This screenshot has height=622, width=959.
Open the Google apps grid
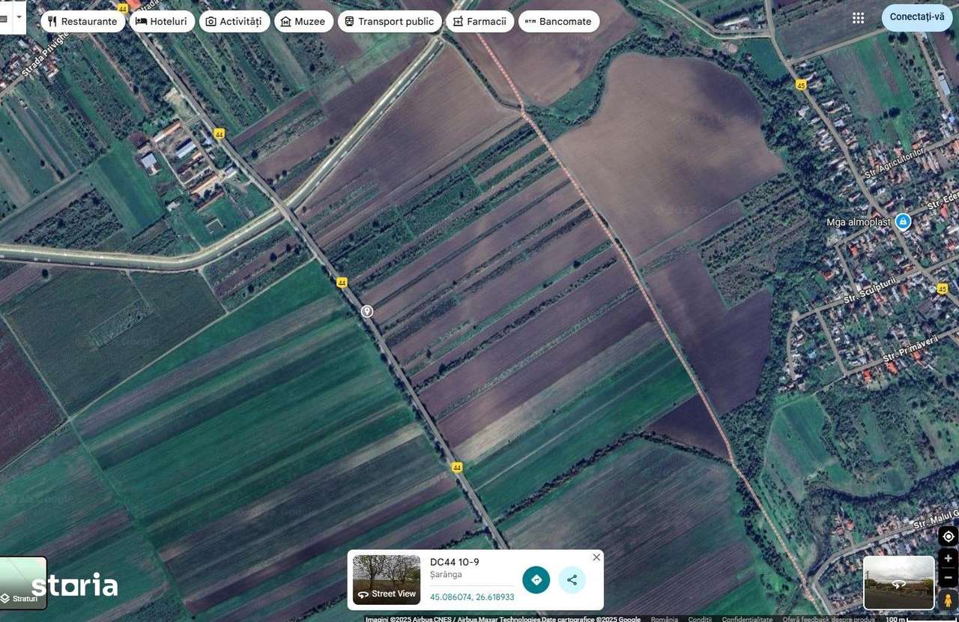click(858, 18)
